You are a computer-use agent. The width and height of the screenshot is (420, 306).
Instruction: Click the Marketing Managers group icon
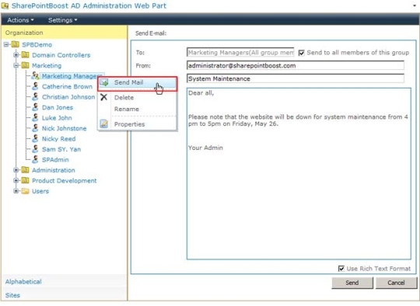pos(35,76)
